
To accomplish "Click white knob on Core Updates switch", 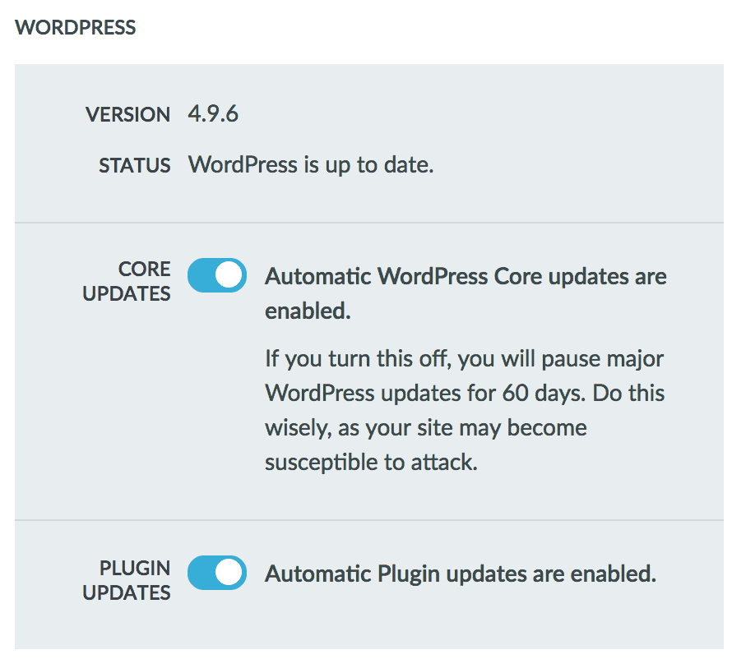I will point(229,275).
